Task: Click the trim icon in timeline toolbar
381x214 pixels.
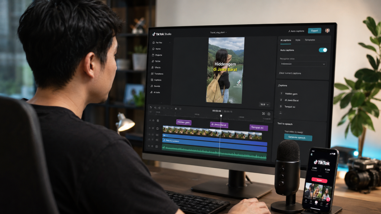Action: (176, 109)
